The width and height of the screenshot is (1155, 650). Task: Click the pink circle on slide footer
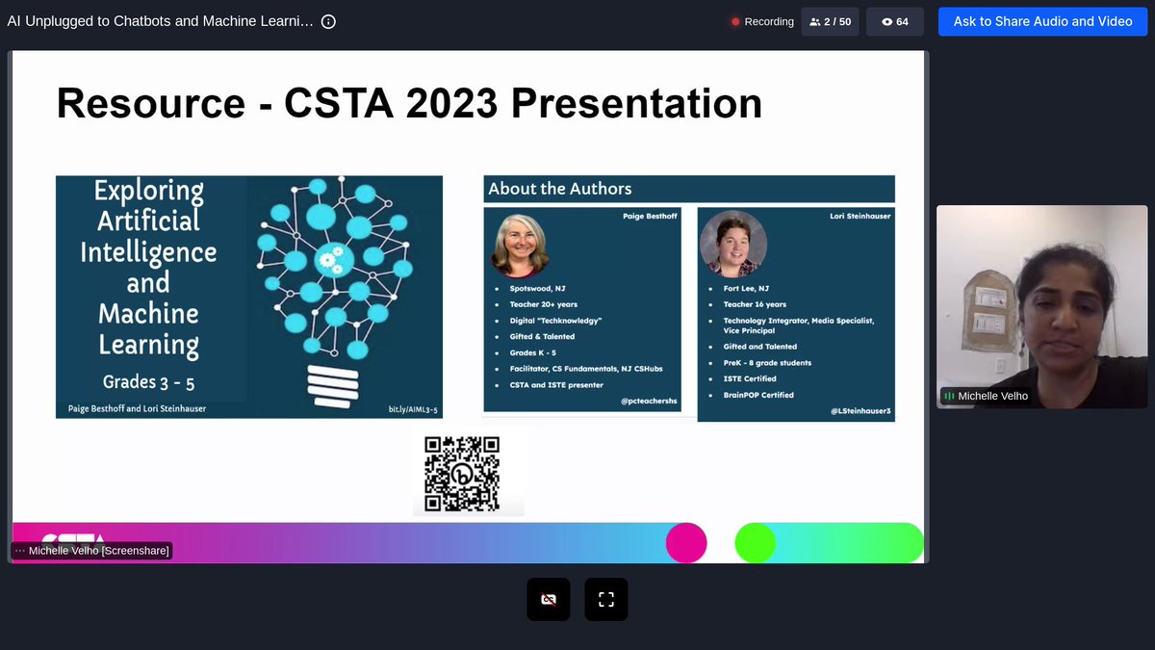pos(686,543)
